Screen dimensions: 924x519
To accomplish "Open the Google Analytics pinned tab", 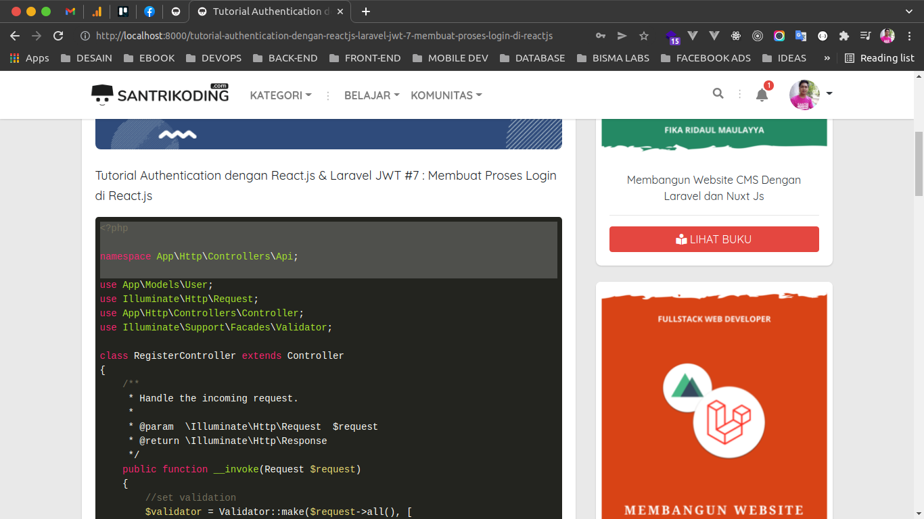I will click(97, 11).
